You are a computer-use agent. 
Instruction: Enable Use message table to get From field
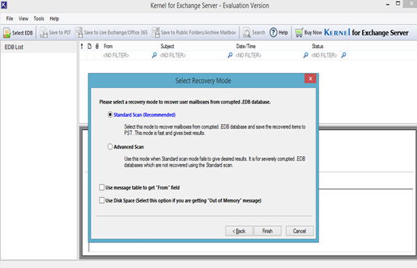(102, 187)
